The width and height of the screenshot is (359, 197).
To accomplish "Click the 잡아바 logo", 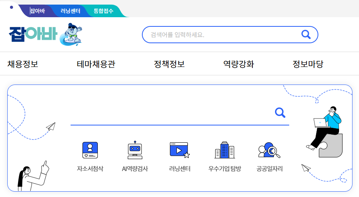I will pos(33,34).
